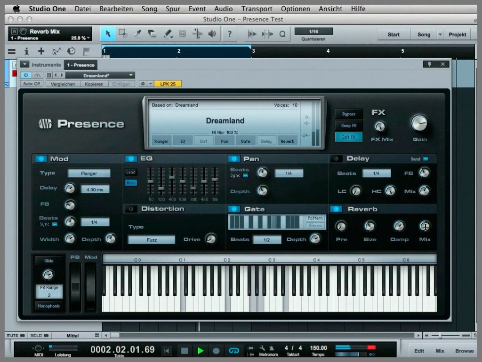Open the Mod Type Flanger dropdown

[x=89, y=173]
